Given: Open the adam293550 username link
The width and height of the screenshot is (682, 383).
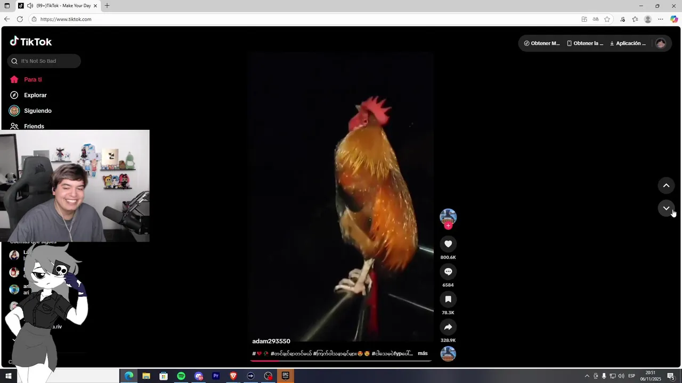Looking at the screenshot, I should [x=271, y=341].
